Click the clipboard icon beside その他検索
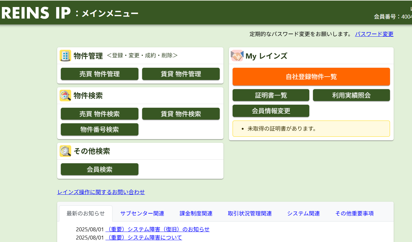 [x=65, y=151]
